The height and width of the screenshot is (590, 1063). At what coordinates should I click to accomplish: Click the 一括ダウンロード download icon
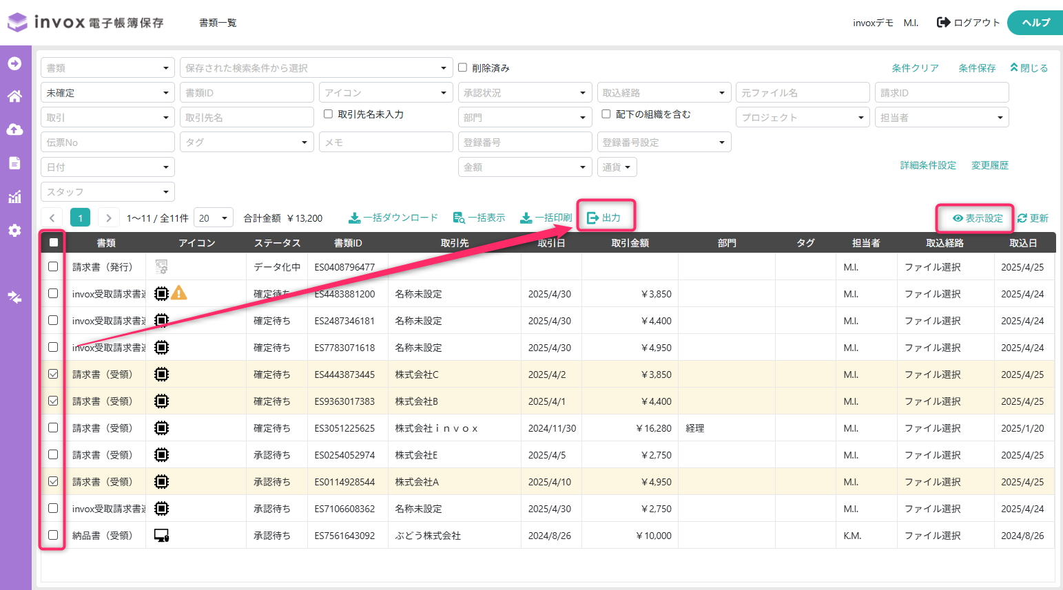(x=354, y=218)
